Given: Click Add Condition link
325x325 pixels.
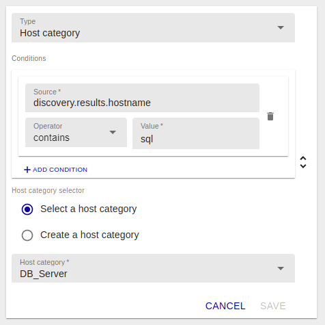Looking at the screenshot, I should tap(55, 170).
